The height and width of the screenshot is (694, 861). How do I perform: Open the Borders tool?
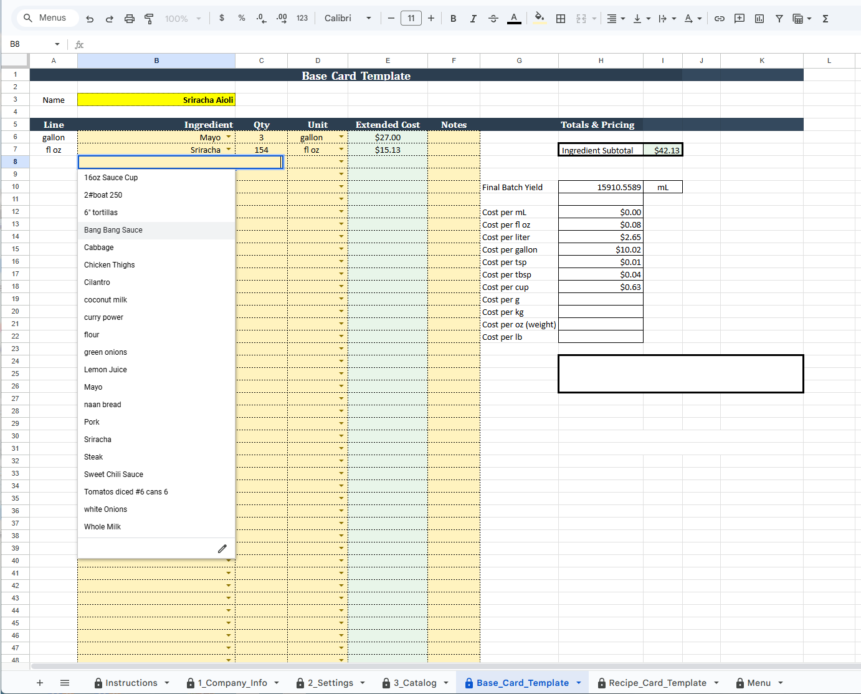[x=561, y=19]
